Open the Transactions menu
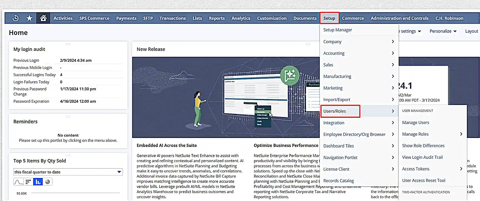Image resolution: width=480 pixels, height=201 pixels. [173, 18]
